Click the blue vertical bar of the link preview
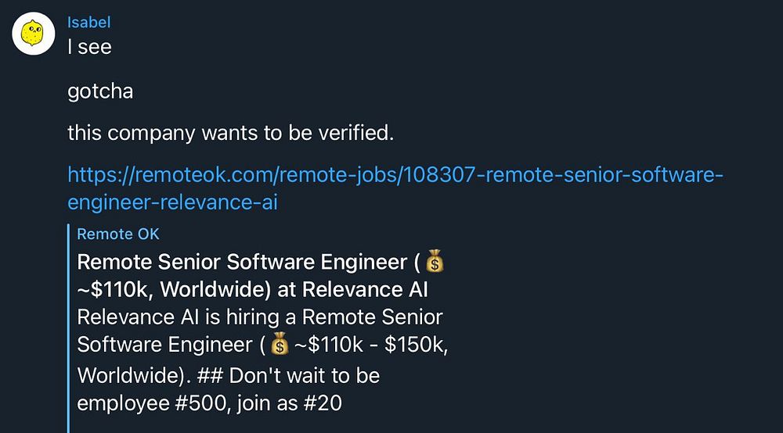Screen dimensions: 783x433 (70, 328)
